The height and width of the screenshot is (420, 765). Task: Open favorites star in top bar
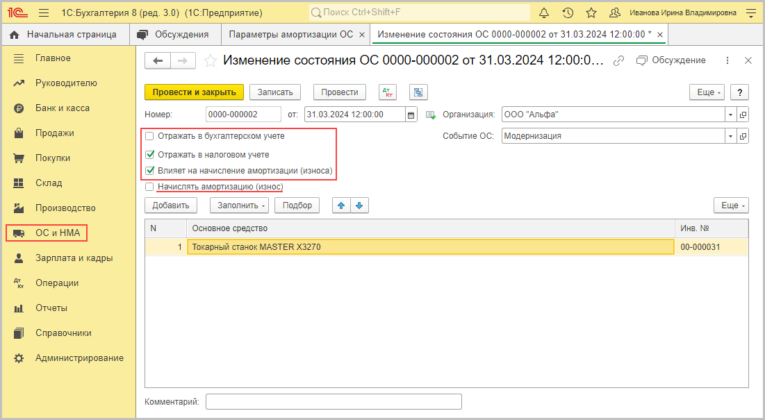coord(591,13)
